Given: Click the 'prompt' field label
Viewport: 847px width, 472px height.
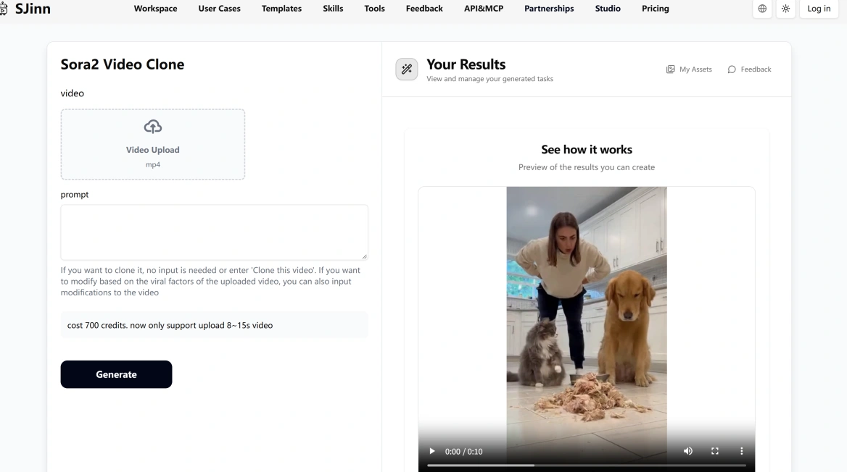Looking at the screenshot, I should 75,194.
